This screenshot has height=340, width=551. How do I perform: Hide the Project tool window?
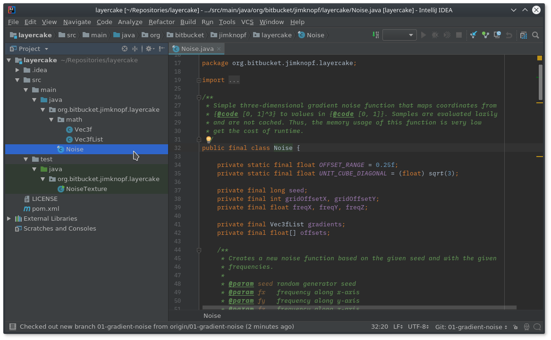click(161, 49)
